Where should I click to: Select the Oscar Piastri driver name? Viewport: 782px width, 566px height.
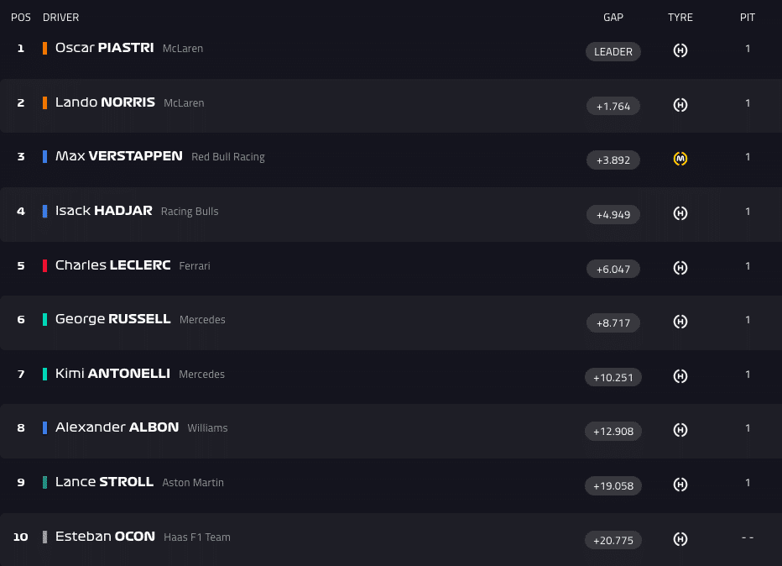(x=104, y=48)
